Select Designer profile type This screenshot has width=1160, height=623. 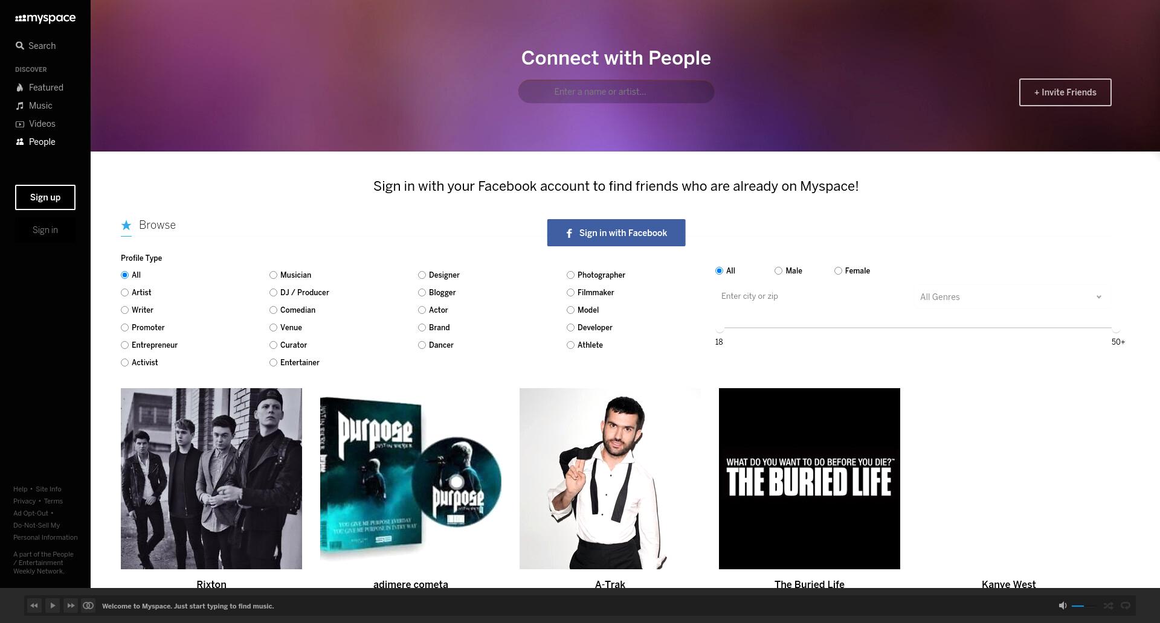(x=422, y=275)
